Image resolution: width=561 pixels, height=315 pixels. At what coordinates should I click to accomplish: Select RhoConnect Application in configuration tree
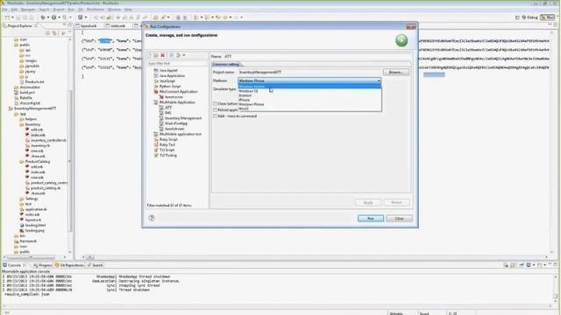pos(178,92)
